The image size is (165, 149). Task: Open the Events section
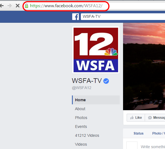(81, 127)
